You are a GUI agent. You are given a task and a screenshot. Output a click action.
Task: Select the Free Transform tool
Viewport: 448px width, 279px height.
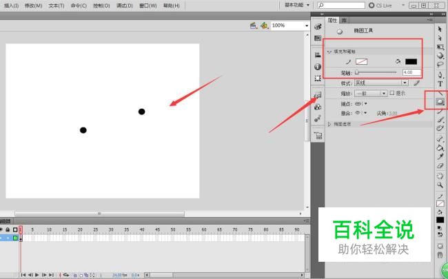[x=440, y=47]
